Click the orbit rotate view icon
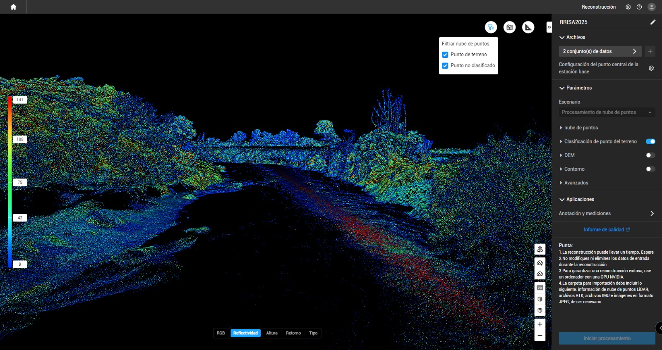This screenshot has height=350, width=662. (x=540, y=249)
